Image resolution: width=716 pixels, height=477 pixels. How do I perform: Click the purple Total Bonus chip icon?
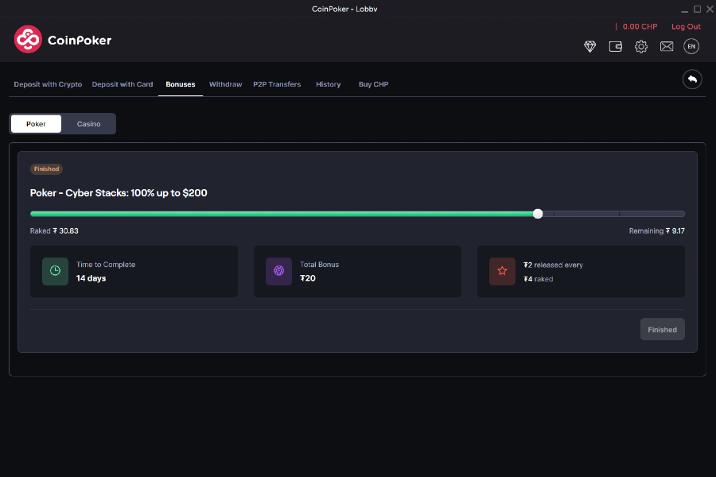point(278,271)
